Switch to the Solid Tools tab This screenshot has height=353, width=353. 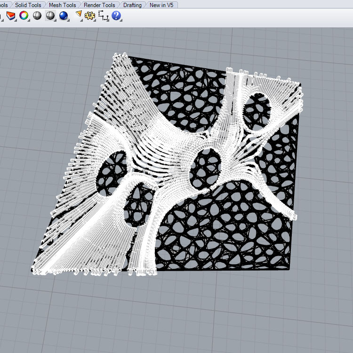pos(28,5)
